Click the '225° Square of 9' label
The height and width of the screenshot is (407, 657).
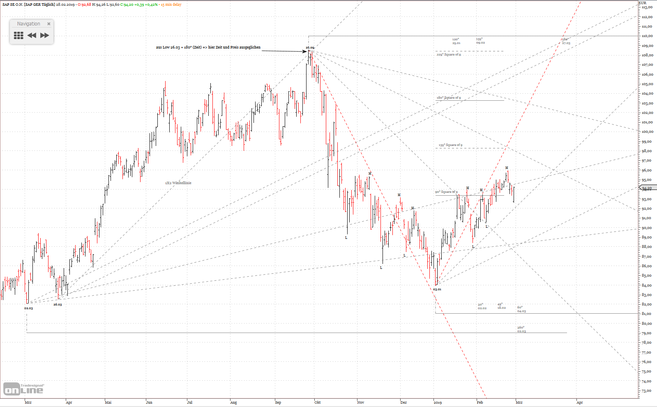[449, 55]
